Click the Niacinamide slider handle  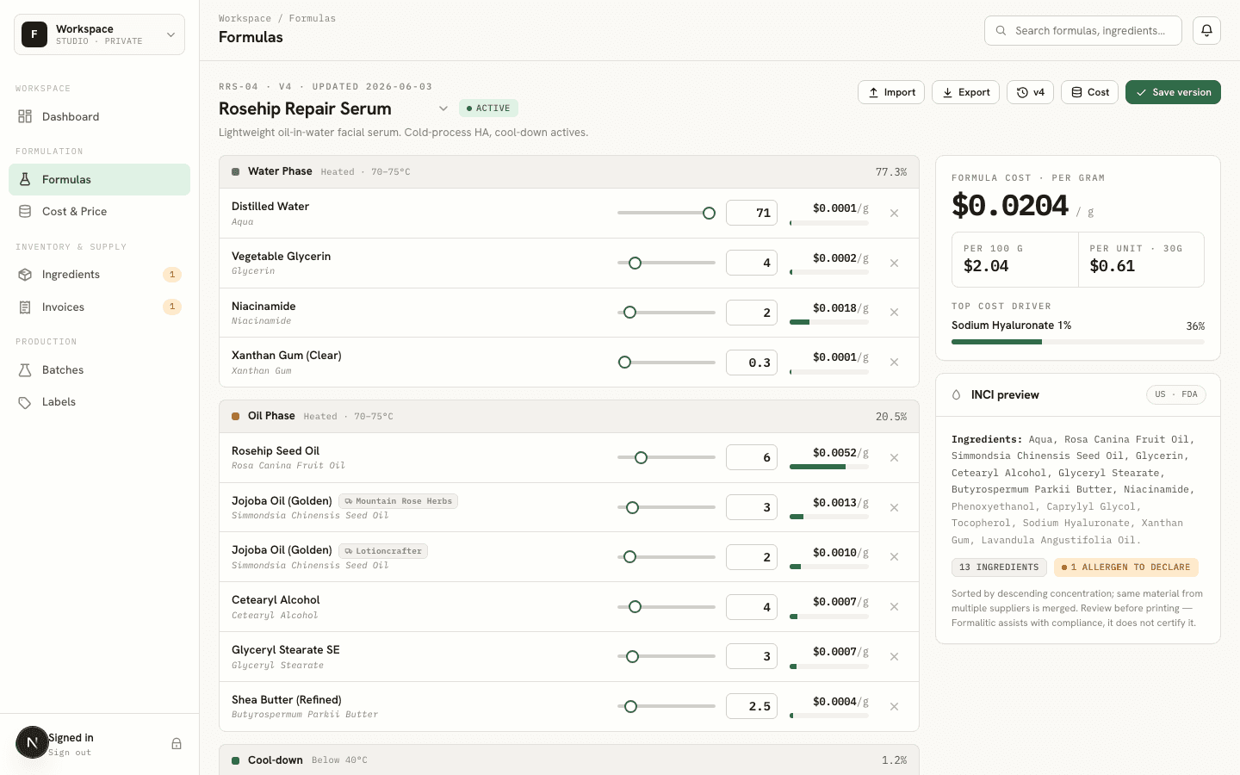pos(629,313)
